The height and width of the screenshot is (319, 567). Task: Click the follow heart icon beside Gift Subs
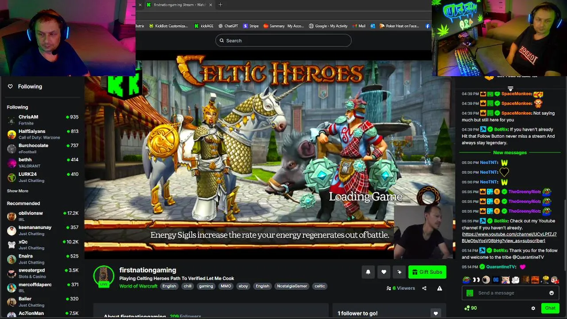coord(384,272)
